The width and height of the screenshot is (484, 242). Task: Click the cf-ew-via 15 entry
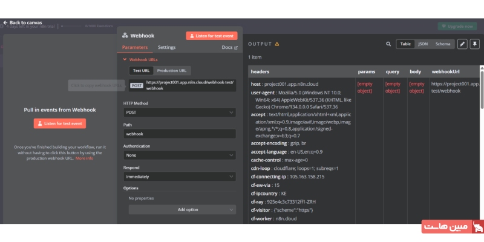265,185
